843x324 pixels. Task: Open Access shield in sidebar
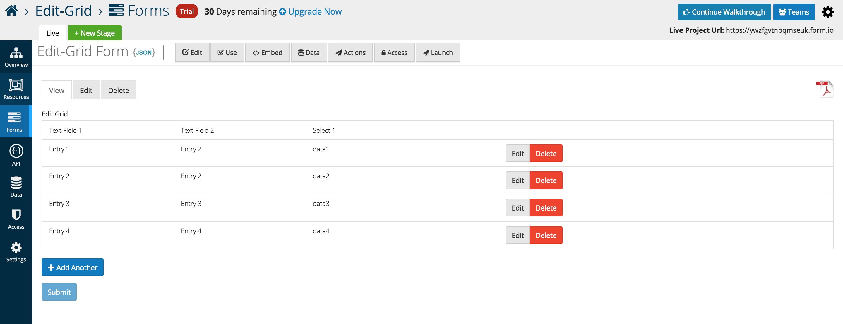[x=16, y=219]
